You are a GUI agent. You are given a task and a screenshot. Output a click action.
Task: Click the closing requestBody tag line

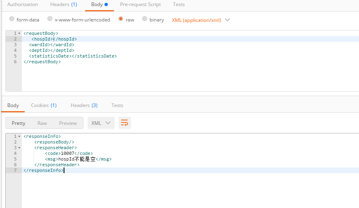coord(42,62)
